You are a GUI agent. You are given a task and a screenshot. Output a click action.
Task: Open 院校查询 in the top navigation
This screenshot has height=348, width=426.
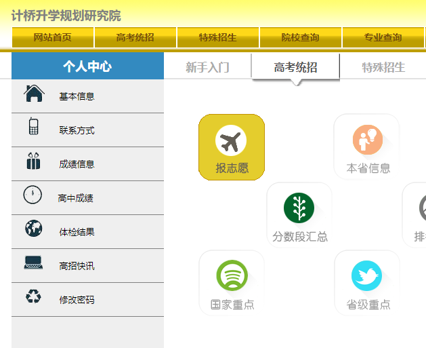tap(301, 37)
